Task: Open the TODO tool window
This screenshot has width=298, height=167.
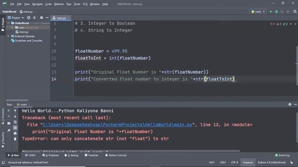Action: pos(30,155)
